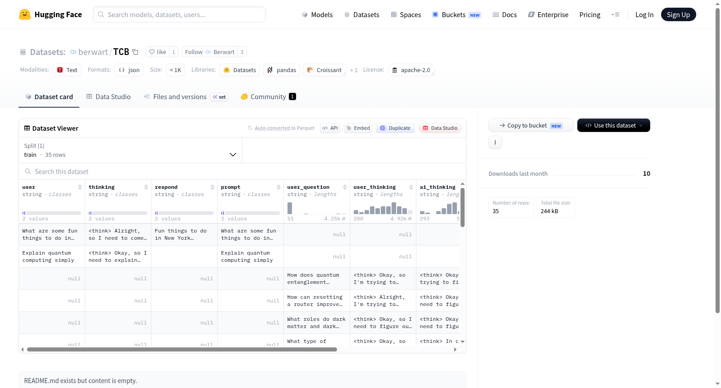Expand the additional navigation menu icon
Screen dimensions: 721x388
615,14
